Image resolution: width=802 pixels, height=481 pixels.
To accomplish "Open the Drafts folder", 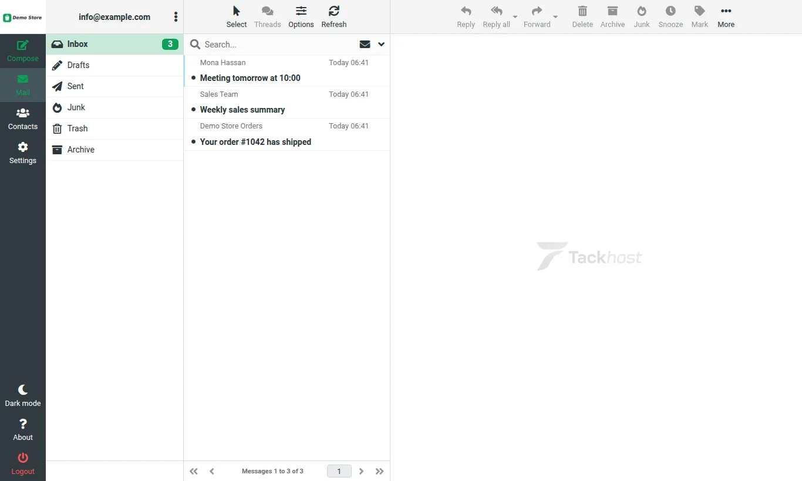I will click(x=114, y=65).
